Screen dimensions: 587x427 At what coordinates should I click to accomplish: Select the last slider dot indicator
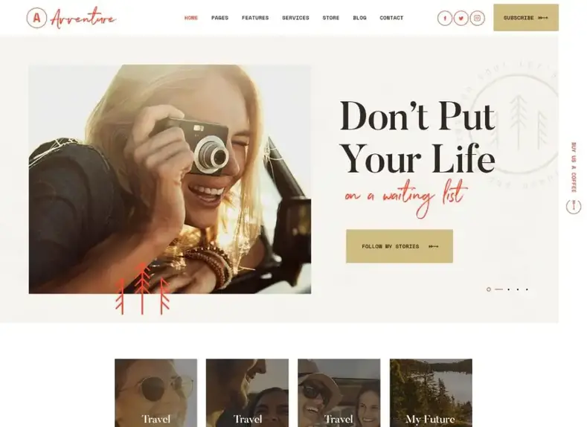click(527, 289)
